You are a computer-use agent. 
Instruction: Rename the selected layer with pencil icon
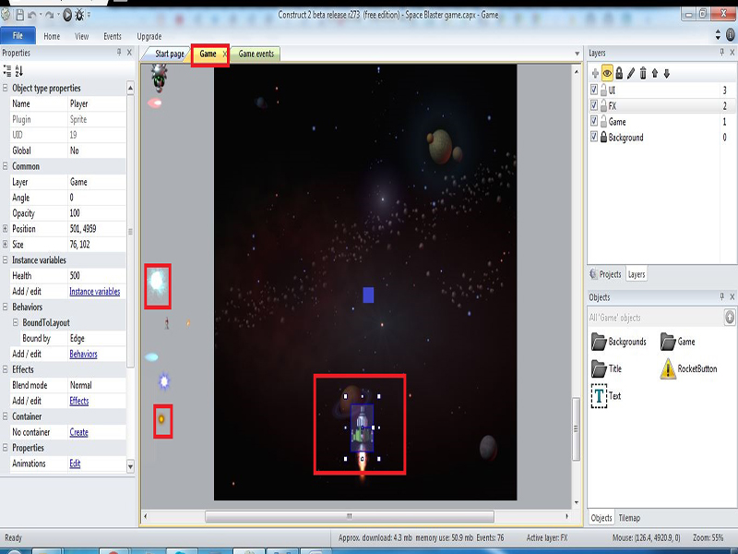631,73
